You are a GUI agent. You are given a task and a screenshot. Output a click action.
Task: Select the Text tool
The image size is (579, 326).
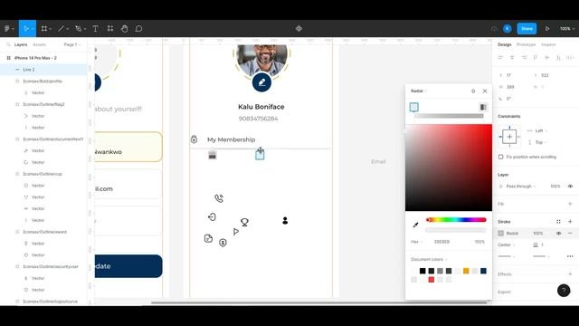click(x=95, y=28)
